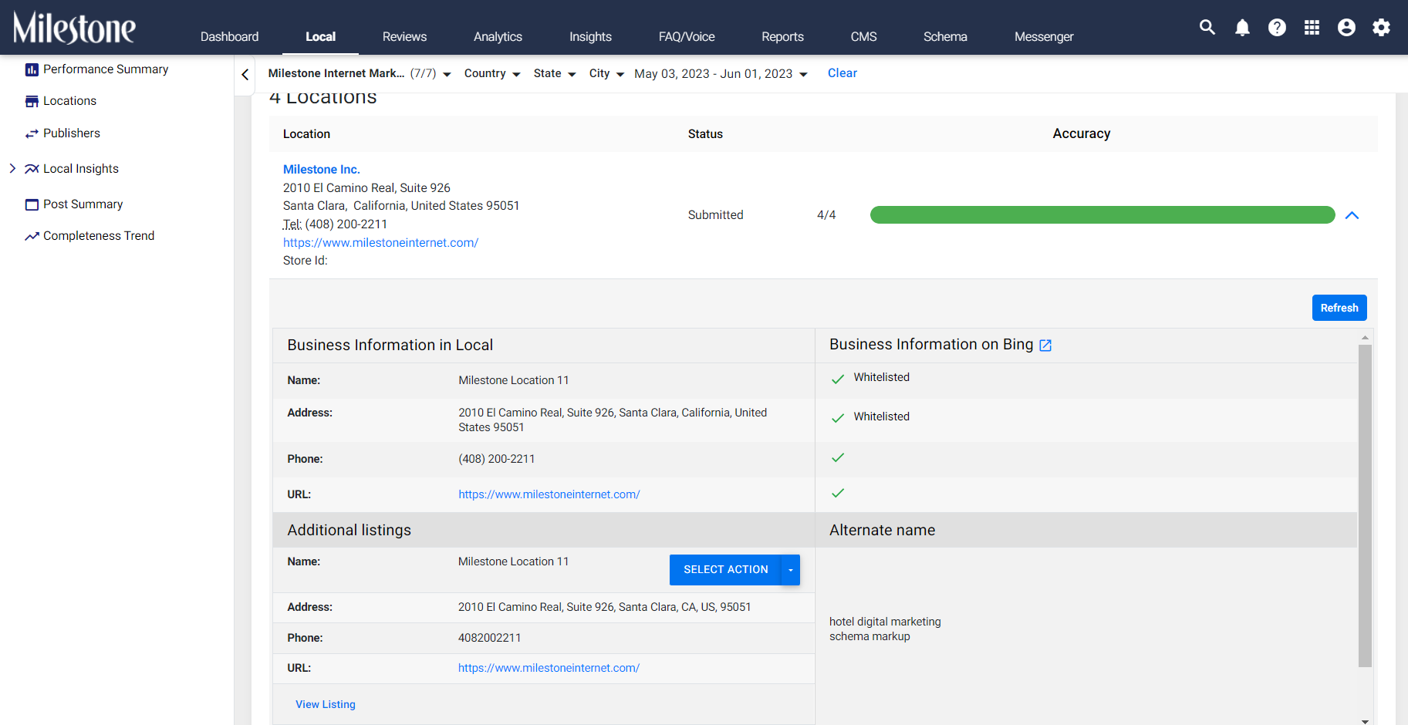The width and height of the screenshot is (1408, 725).
Task: Switch to the Reports tab
Action: click(782, 36)
